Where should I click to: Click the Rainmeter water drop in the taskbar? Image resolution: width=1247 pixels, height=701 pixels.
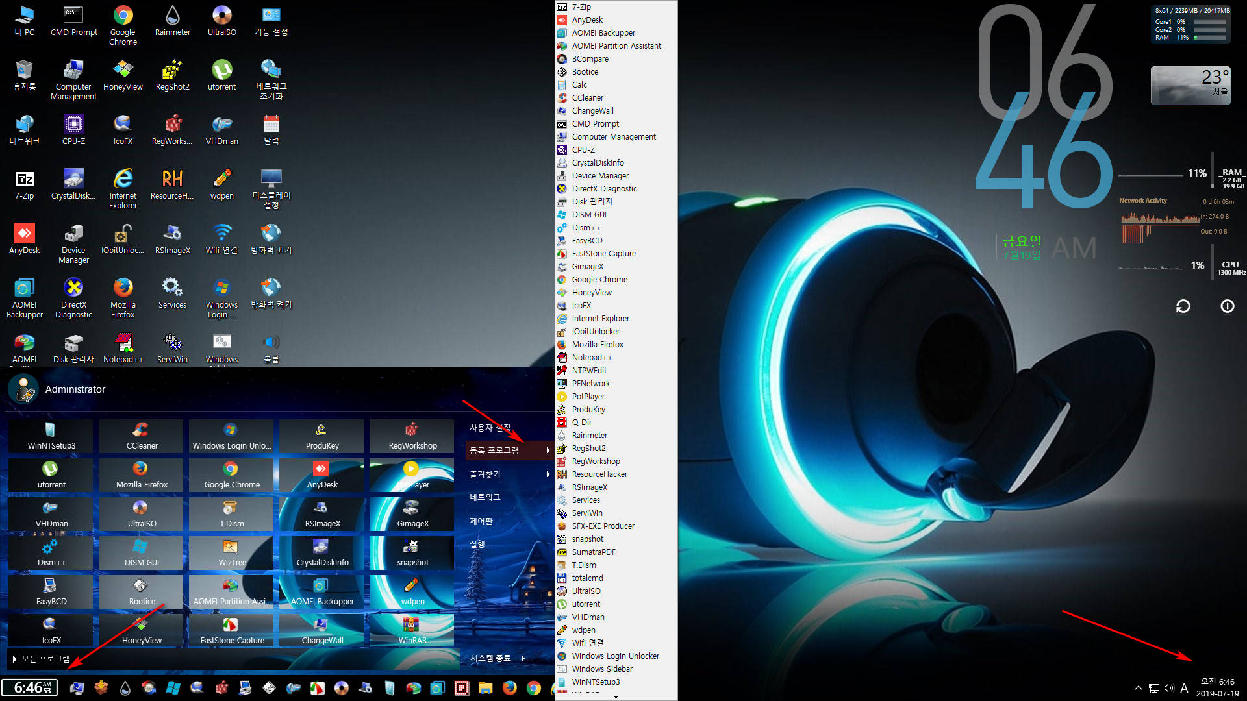125,688
